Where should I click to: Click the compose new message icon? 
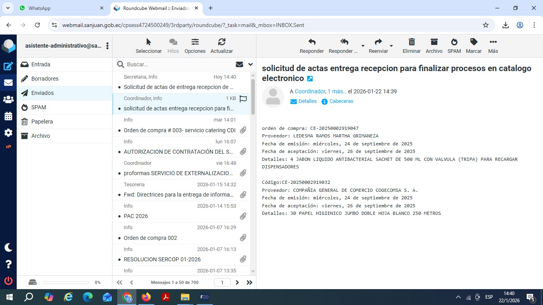[x=8, y=66]
